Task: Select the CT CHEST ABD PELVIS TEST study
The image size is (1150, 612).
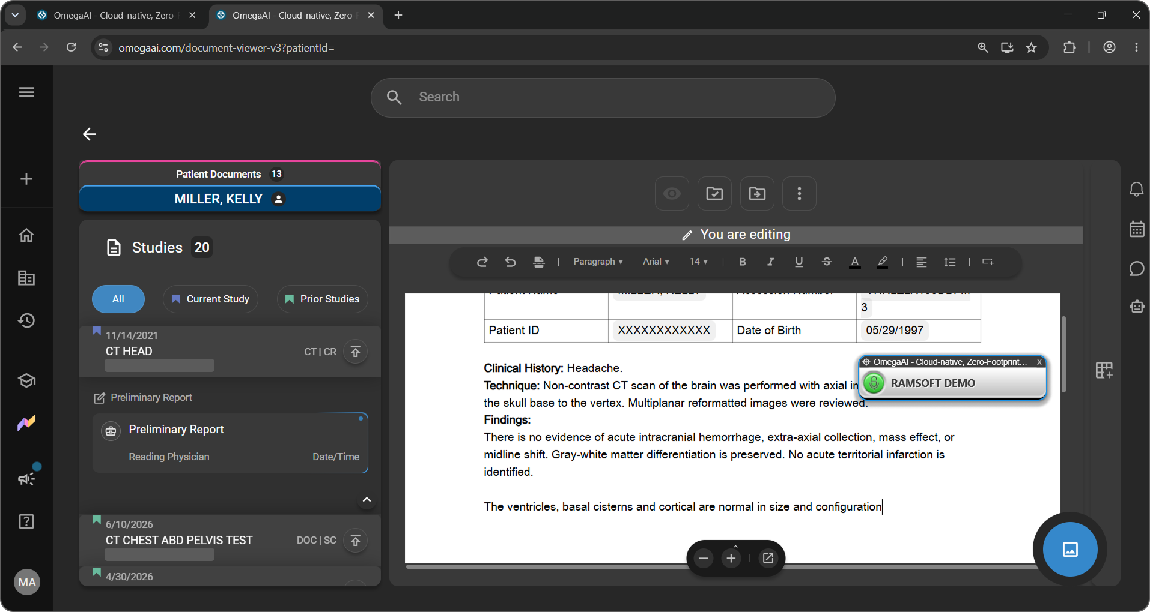Action: [x=230, y=540]
